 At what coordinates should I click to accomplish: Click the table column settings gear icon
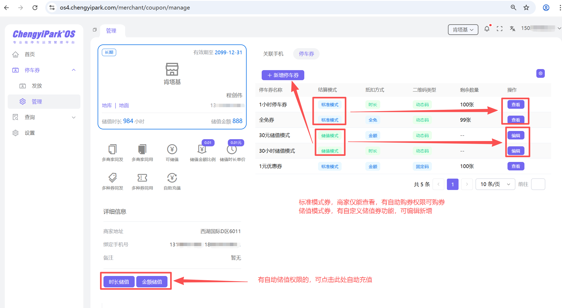point(540,73)
